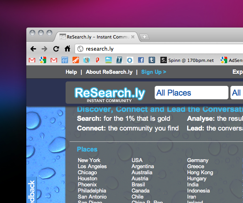Open the Facebook bookmark icon
This screenshot has width=243, height=203.
click(141, 60)
